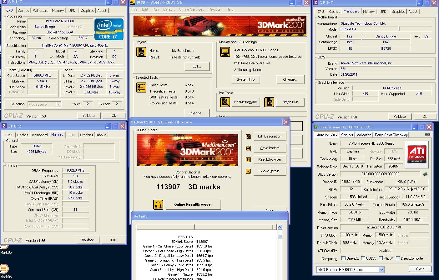This screenshot has width=439, height=280.
Task: Click OK in CPU-Z Memory window
Action: 113,240
